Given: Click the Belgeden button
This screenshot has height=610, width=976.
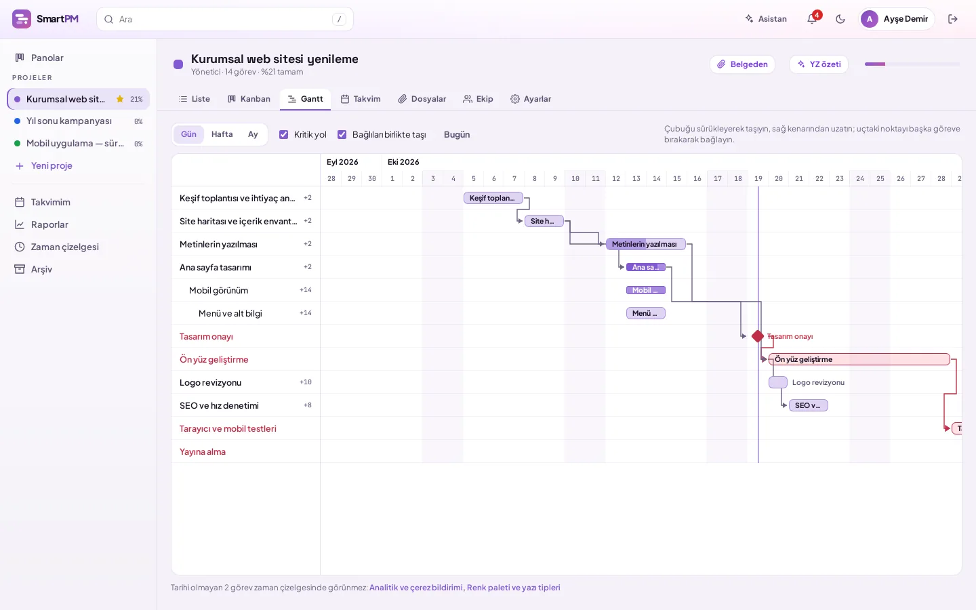Looking at the screenshot, I should point(743,64).
